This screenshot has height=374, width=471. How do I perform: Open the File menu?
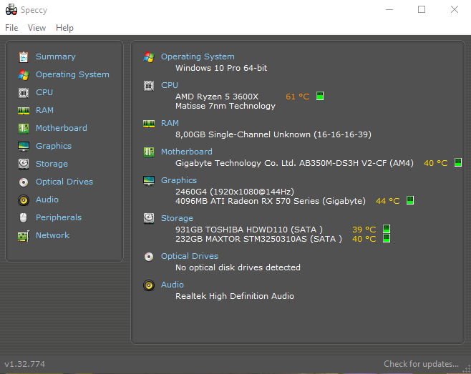point(11,28)
